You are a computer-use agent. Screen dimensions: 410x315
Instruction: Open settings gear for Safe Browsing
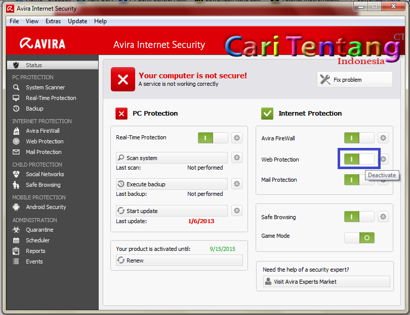383,217
